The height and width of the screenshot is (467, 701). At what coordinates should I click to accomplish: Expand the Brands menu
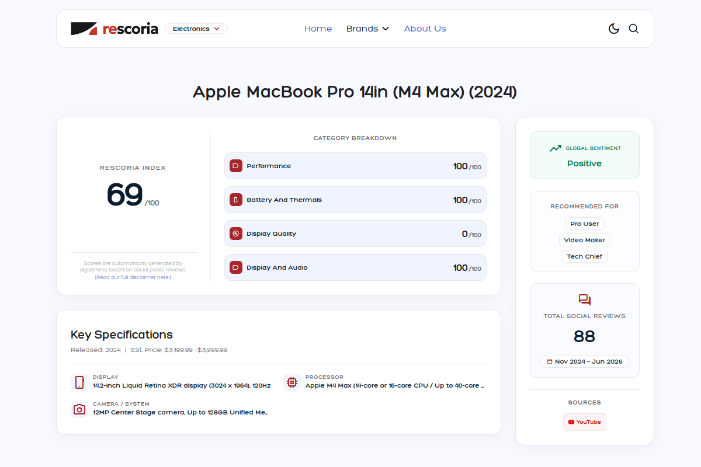367,29
